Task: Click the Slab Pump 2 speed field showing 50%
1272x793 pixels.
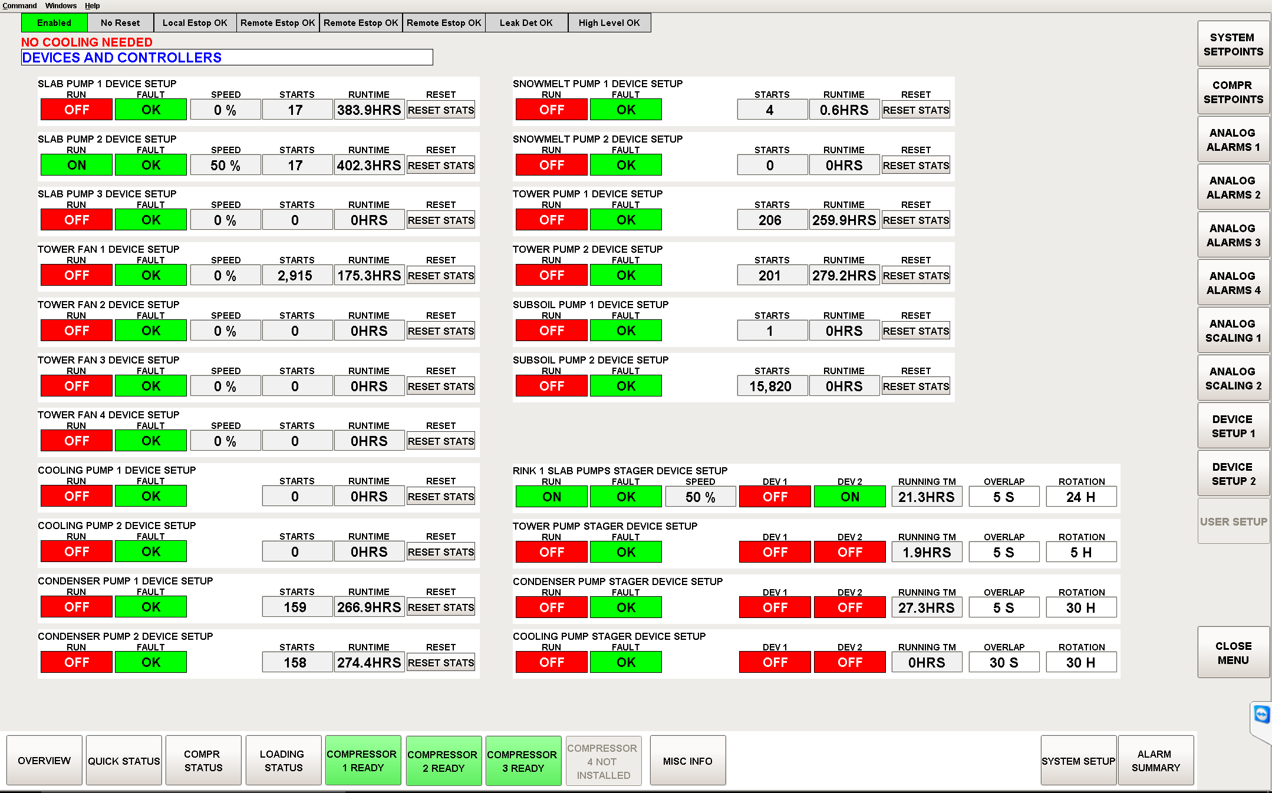Action: click(x=225, y=164)
